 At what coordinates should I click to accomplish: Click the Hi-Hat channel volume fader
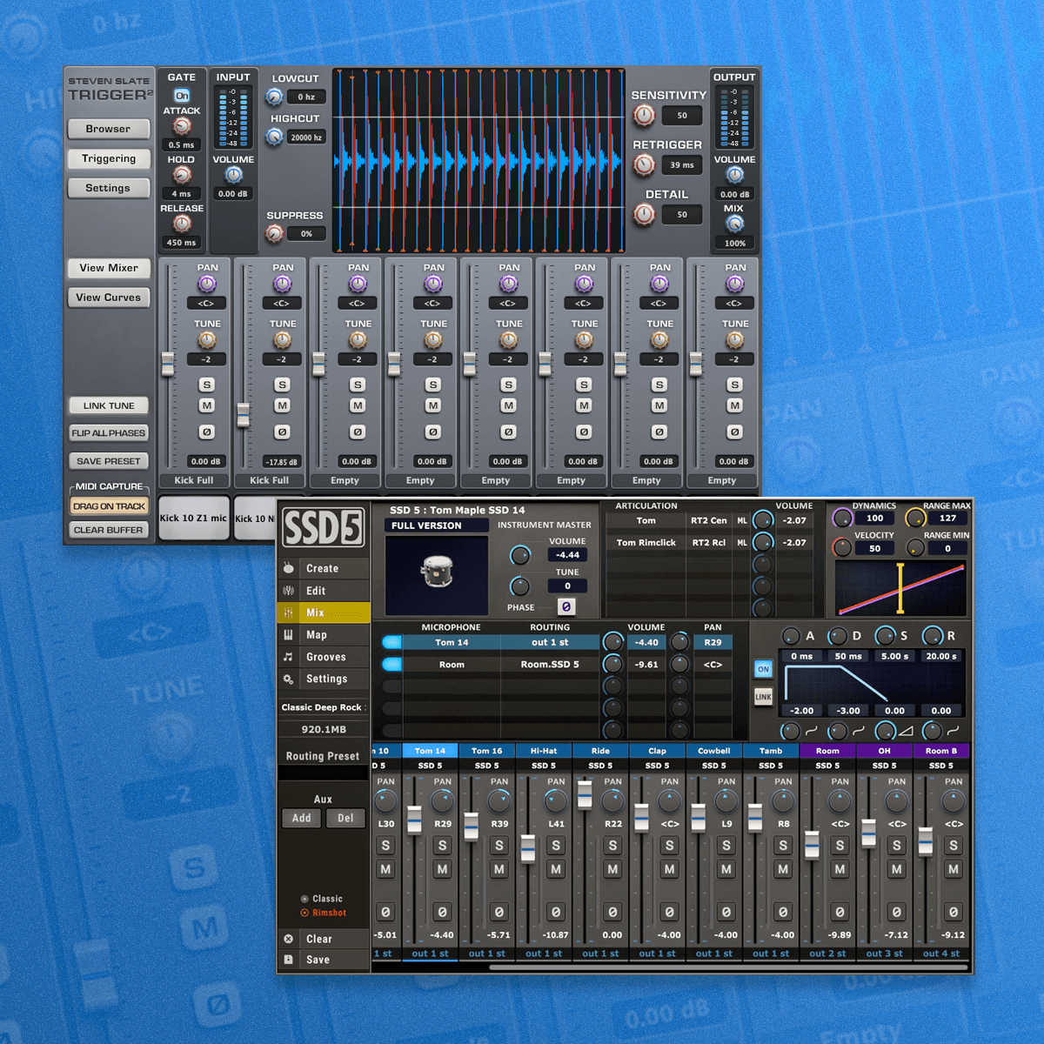[x=528, y=847]
